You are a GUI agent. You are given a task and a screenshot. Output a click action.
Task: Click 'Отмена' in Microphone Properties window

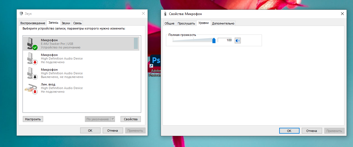point(312,131)
